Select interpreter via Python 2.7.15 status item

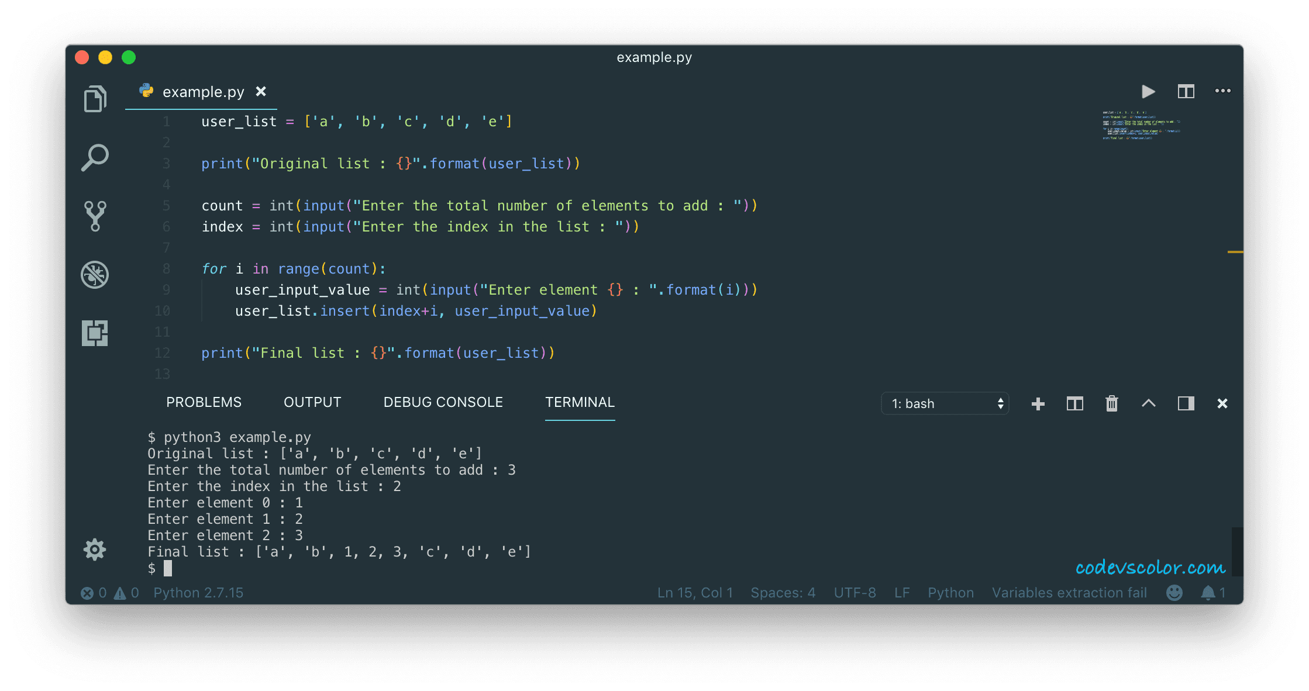tap(198, 592)
